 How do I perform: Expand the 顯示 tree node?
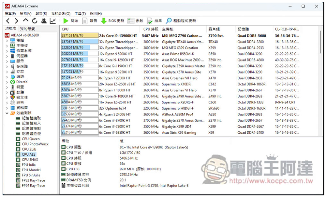(x=7, y=61)
